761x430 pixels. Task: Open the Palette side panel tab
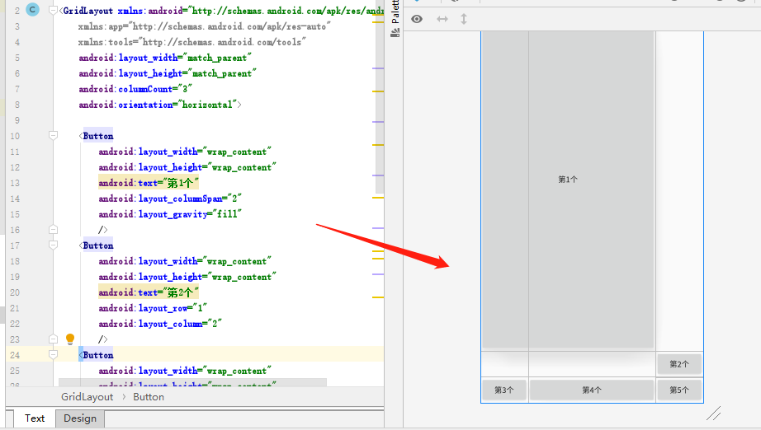395,18
